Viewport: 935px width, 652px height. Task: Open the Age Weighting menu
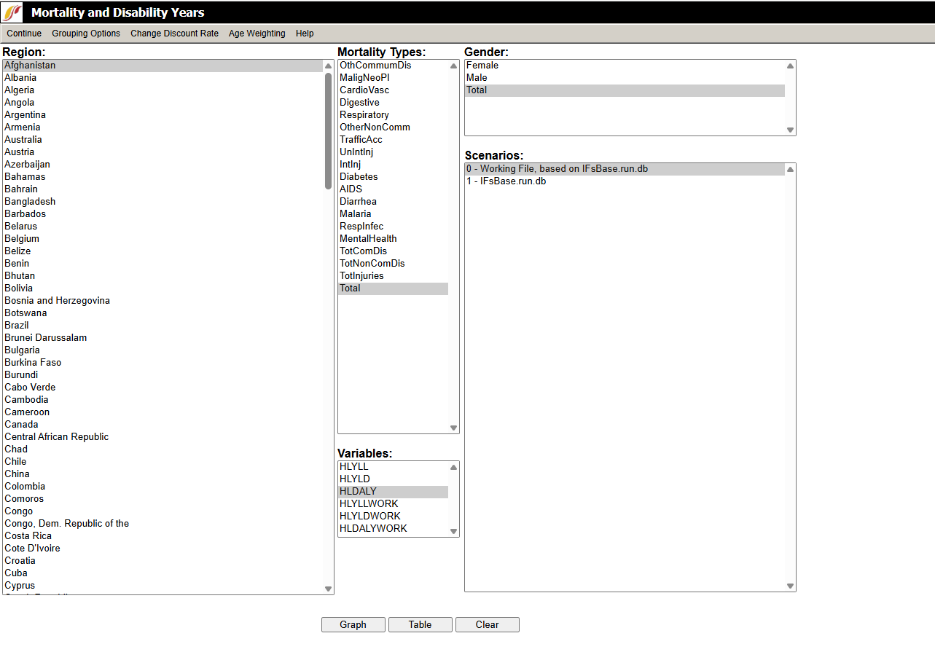point(257,34)
